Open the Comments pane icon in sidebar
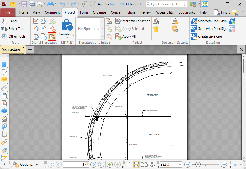The width and height of the screenshot is (246, 169). (x=4, y=80)
